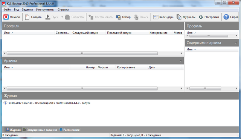241x139 pixels.
Task: Click KLS Backup title bar app icon
Action: [4, 3]
